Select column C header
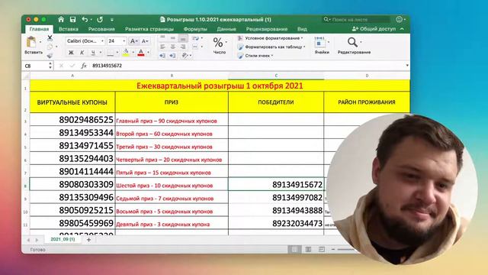Image resolution: width=488 pixels, height=275 pixels. (276, 76)
